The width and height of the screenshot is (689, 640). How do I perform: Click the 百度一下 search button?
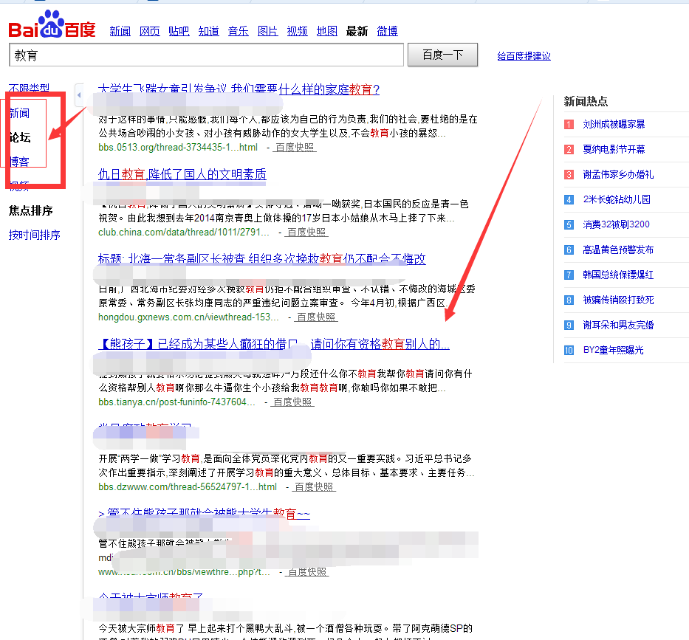tap(442, 55)
